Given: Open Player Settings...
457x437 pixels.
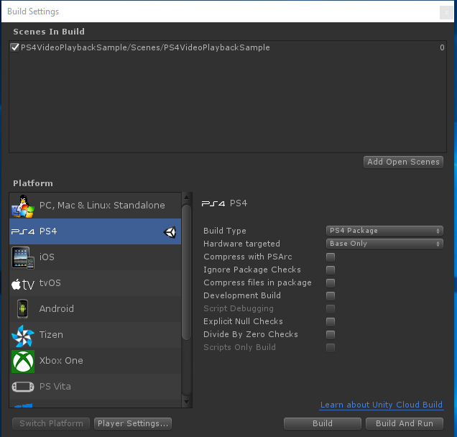Looking at the screenshot, I should 133,423.
